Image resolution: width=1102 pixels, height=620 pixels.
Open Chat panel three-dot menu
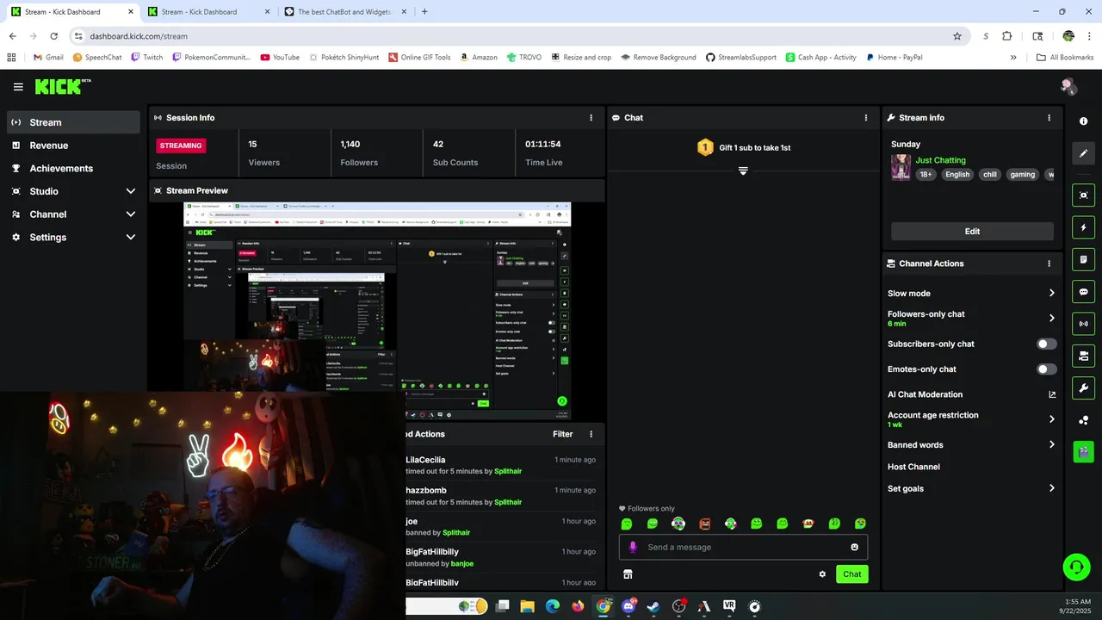(x=866, y=117)
